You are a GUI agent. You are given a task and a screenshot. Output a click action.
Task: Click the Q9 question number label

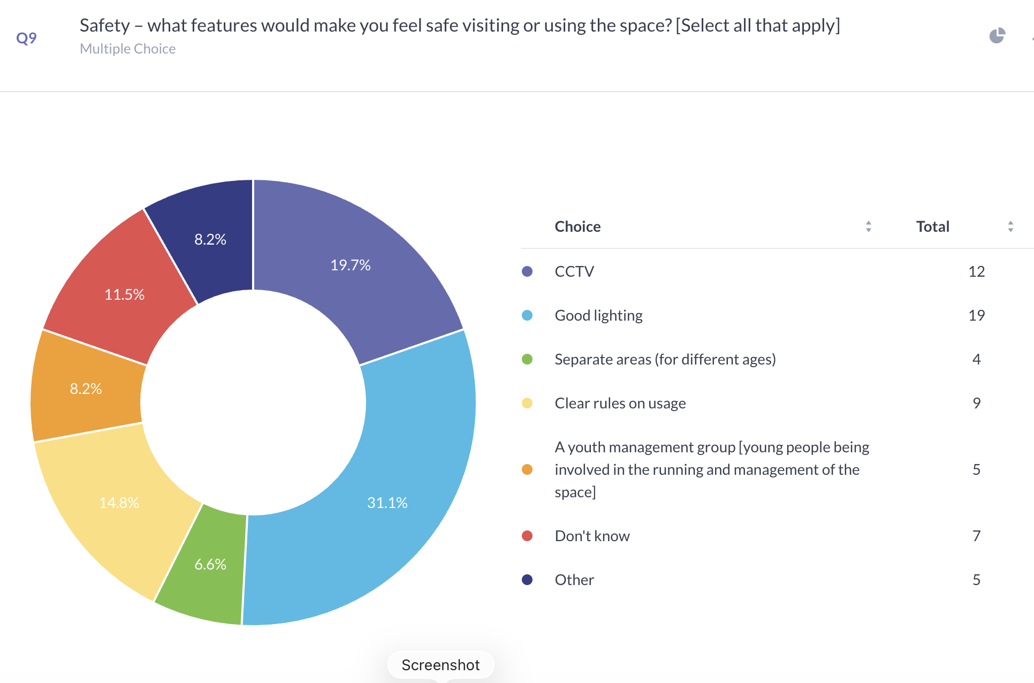(x=26, y=38)
